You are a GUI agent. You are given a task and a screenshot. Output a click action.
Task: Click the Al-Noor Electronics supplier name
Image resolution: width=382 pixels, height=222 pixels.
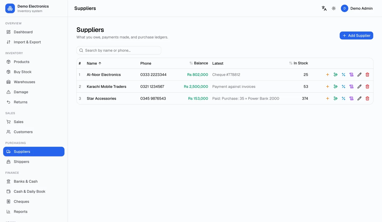pyautogui.click(x=104, y=75)
